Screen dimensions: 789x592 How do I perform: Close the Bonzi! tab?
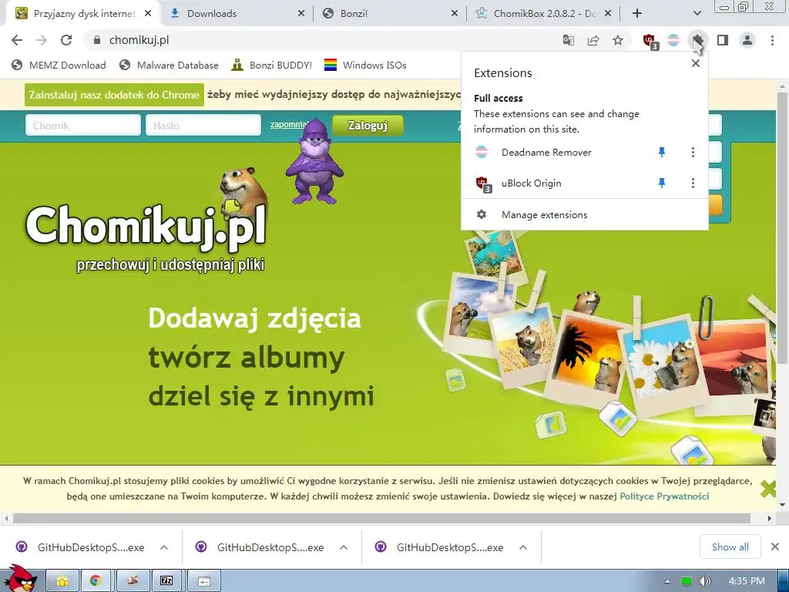(x=455, y=14)
